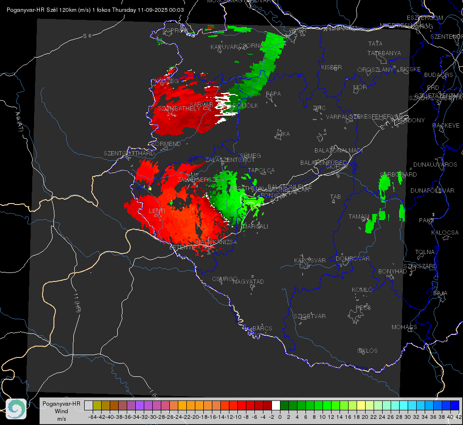
Task: Click the BALATONALMADI city label
Action: pyautogui.click(x=339, y=151)
